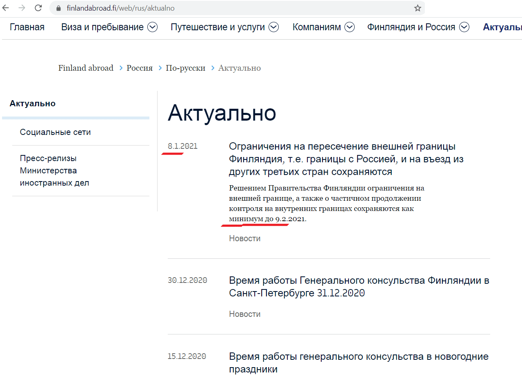Click Finland abroad in the breadcrumb
Viewport: 522px width, 379px height.
[x=86, y=68]
